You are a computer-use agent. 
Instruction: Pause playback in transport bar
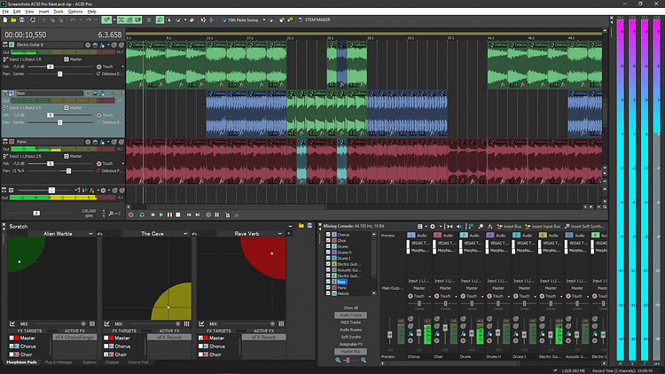click(x=169, y=215)
